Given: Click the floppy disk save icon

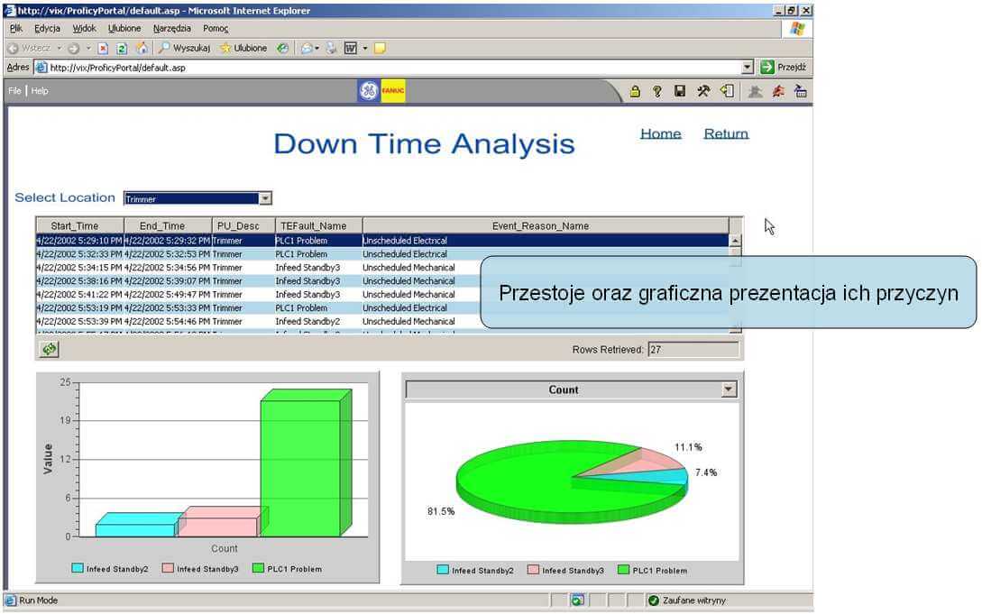Looking at the screenshot, I should point(680,91).
